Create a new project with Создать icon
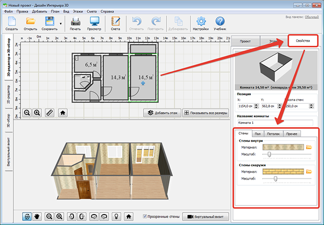The image size is (324, 225). (11, 23)
